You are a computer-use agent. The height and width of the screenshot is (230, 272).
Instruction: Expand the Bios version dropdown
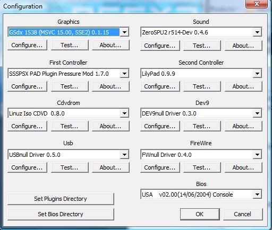(x=257, y=194)
